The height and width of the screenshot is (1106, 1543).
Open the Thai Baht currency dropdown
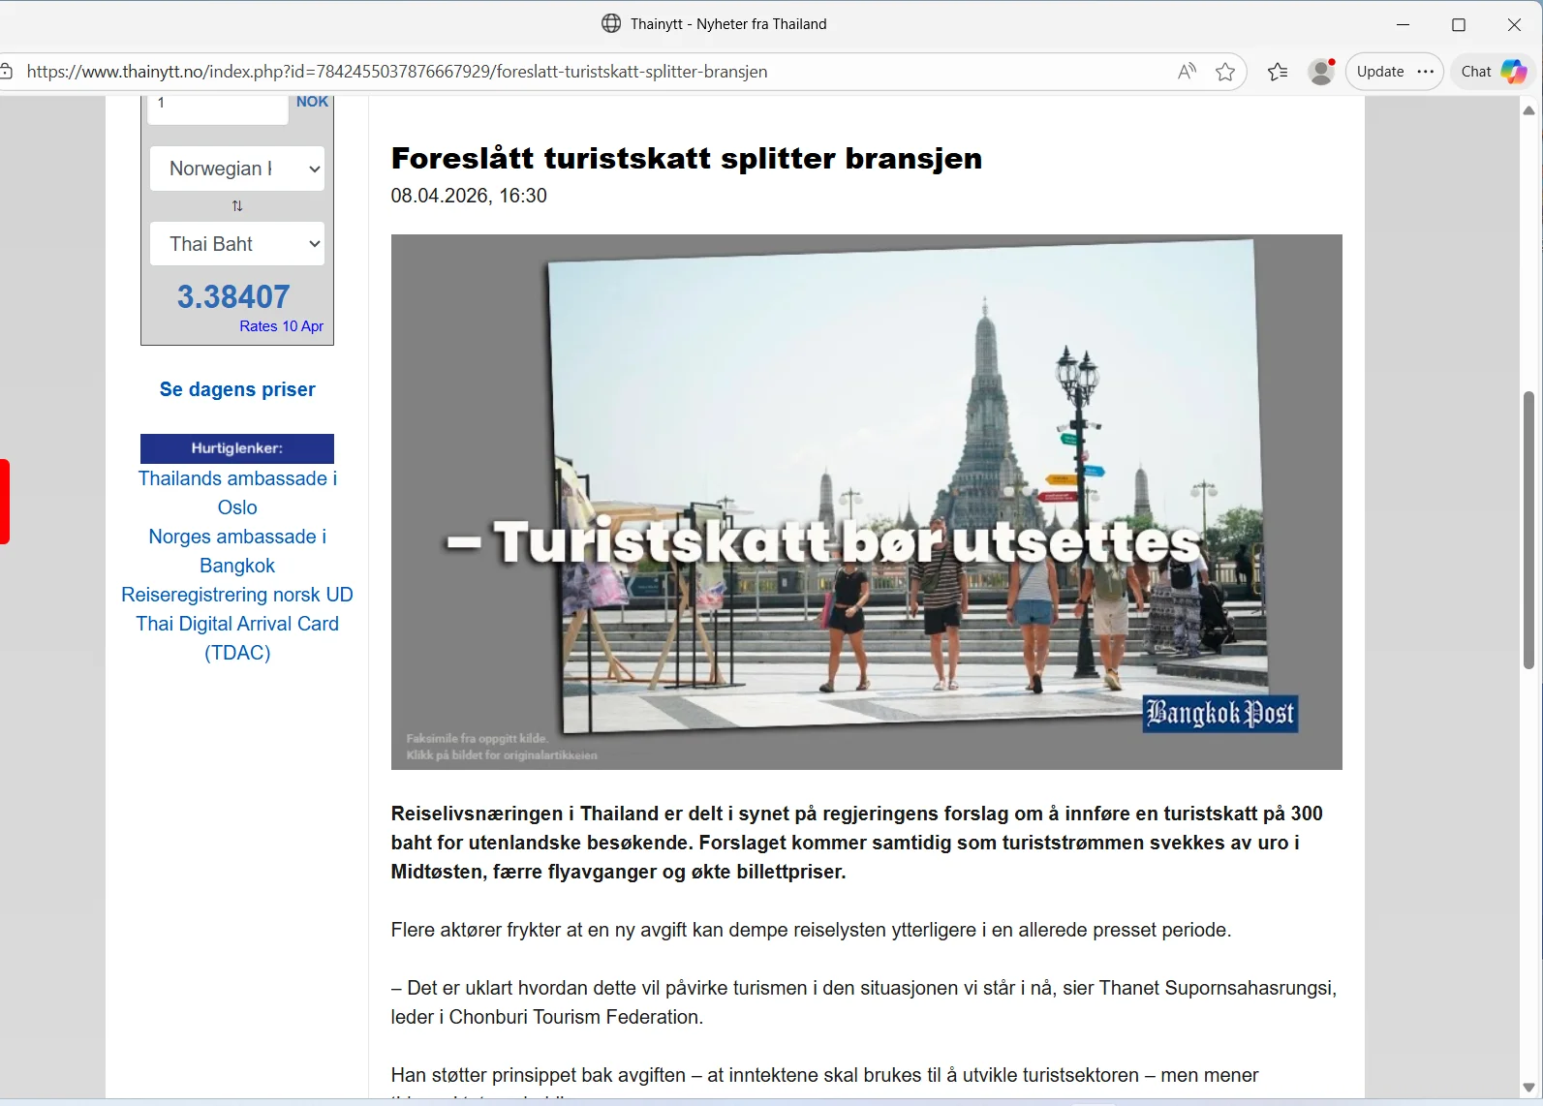pos(237,244)
